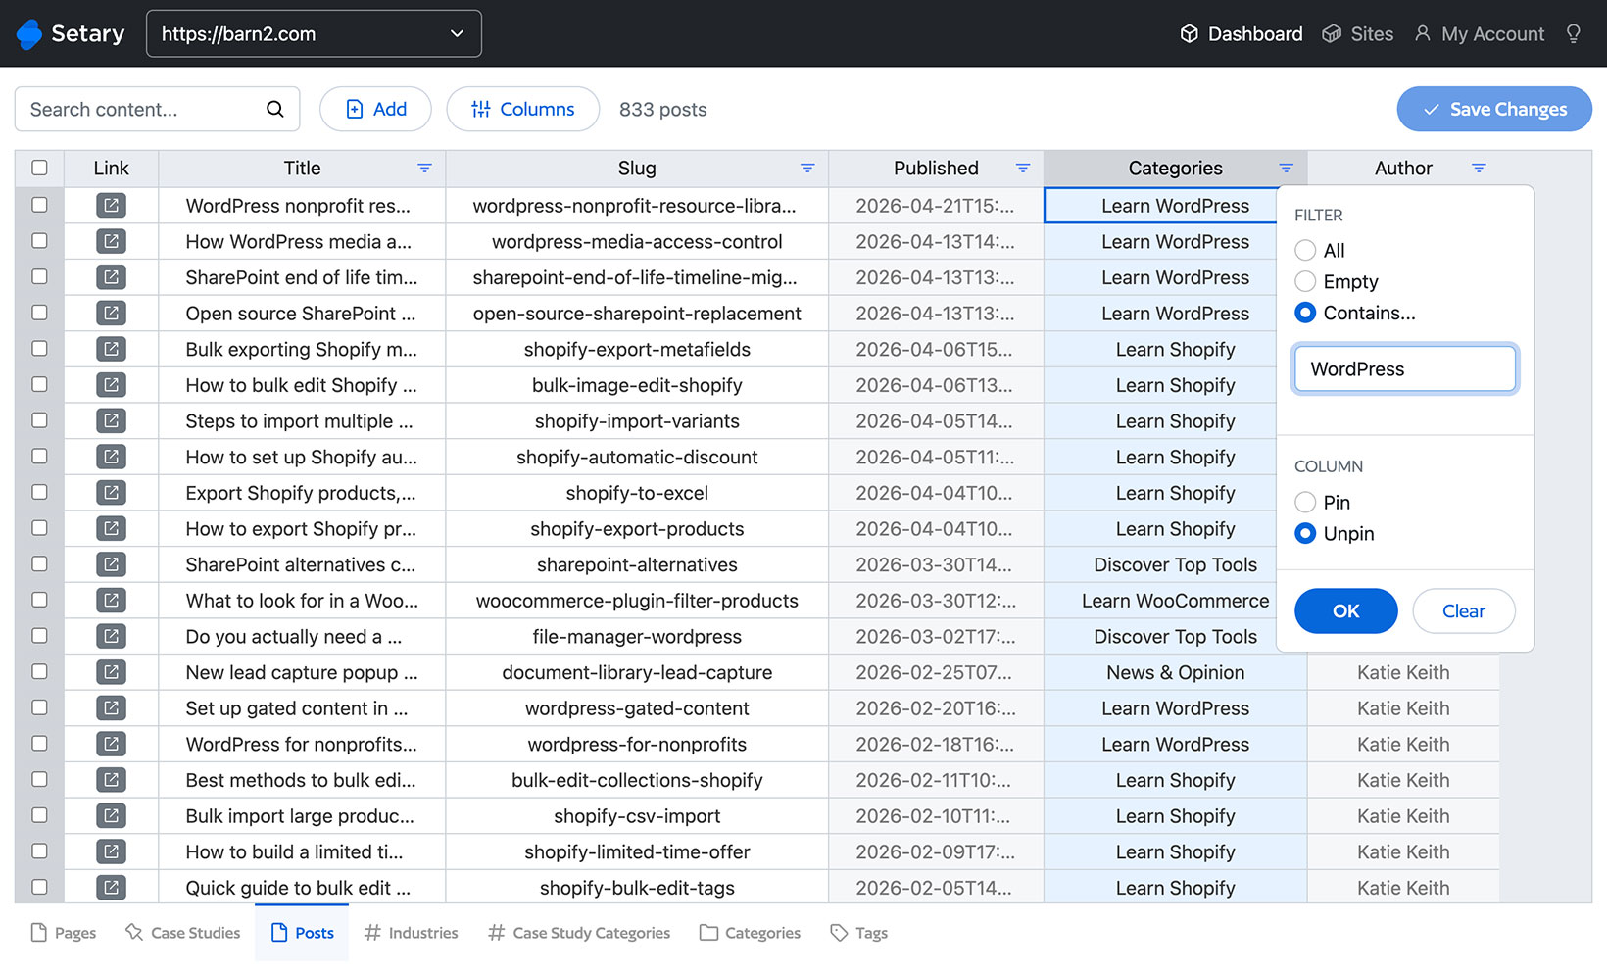Tick checkbox for SharePoint end of life row

39,276
